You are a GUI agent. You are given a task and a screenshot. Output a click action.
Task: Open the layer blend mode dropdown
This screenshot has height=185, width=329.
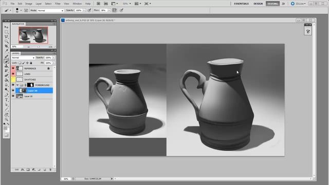(x=23, y=58)
